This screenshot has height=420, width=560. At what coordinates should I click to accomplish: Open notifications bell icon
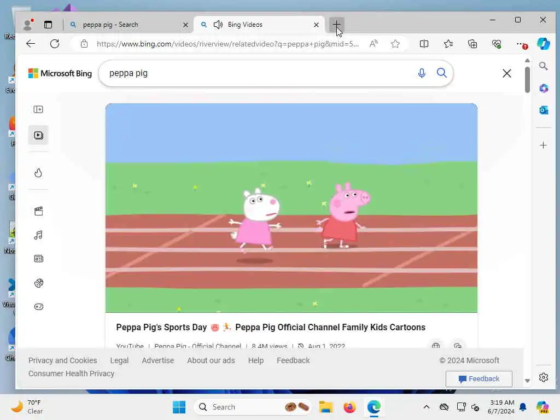click(523, 407)
